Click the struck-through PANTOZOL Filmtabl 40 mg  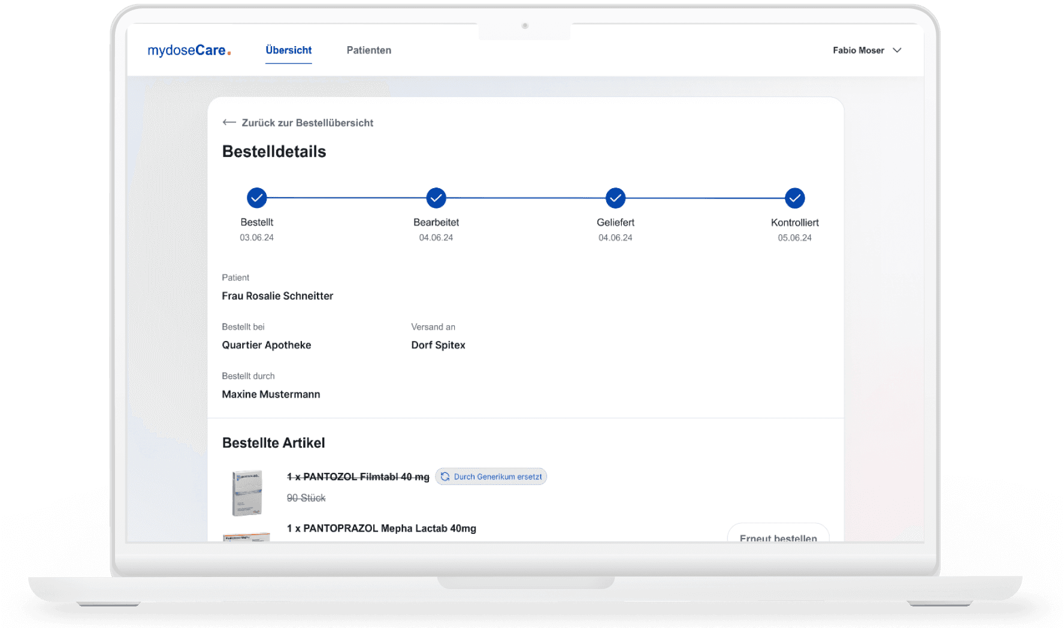(358, 477)
